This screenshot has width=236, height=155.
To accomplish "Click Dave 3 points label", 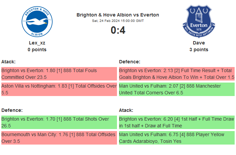I will (199, 50).
